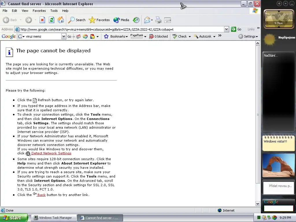The height and width of the screenshot is (222, 296).
Task: Click the rock arch slideshow photo
Action: pyautogui.click(x=278, y=165)
